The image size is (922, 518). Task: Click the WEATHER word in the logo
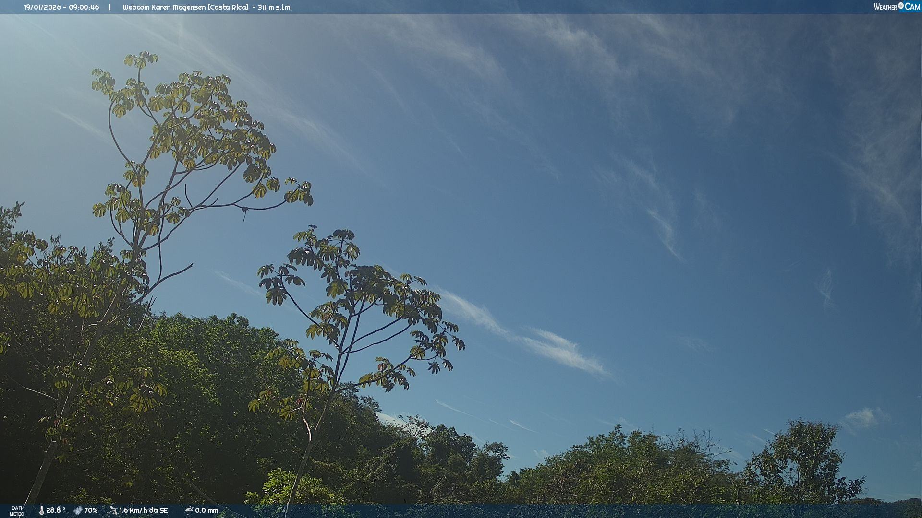point(885,7)
